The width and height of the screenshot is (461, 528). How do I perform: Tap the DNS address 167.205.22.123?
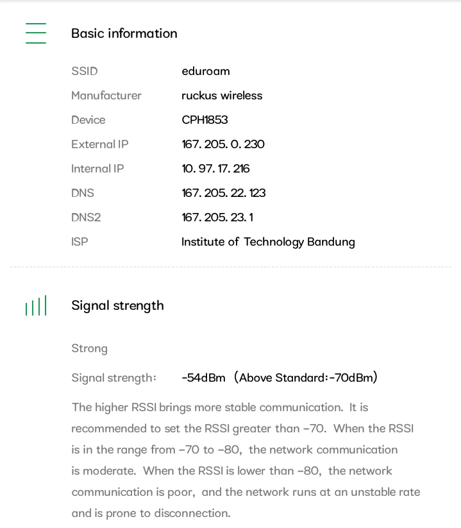(x=223, y=193)
